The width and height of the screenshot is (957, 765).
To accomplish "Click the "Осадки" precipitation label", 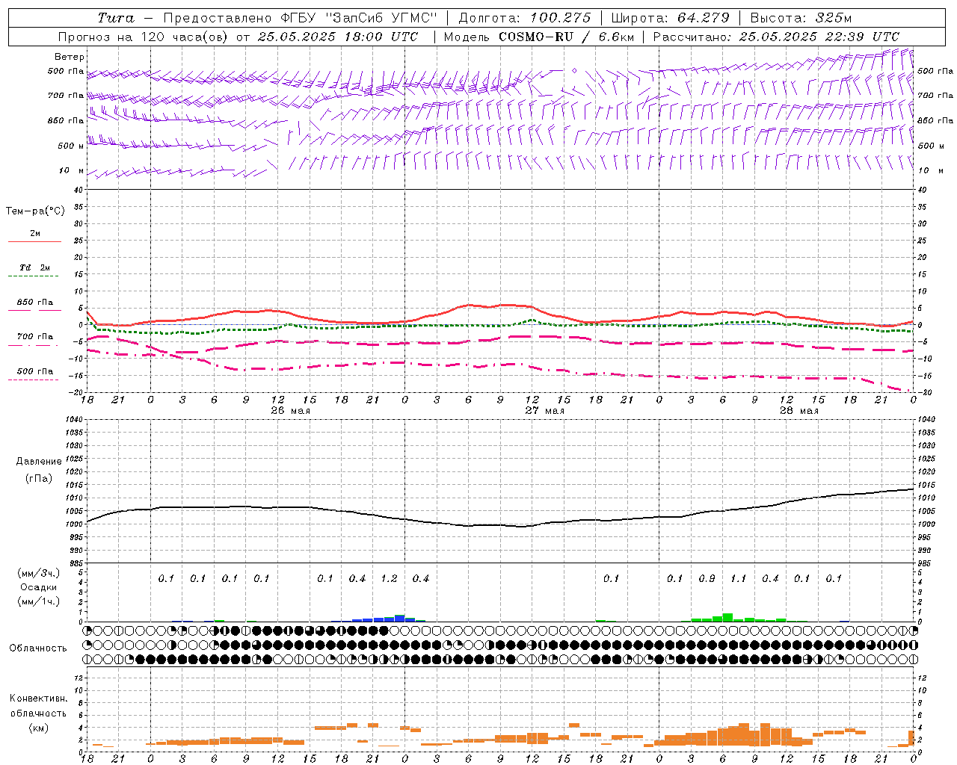I will click(x=38, y=587).
